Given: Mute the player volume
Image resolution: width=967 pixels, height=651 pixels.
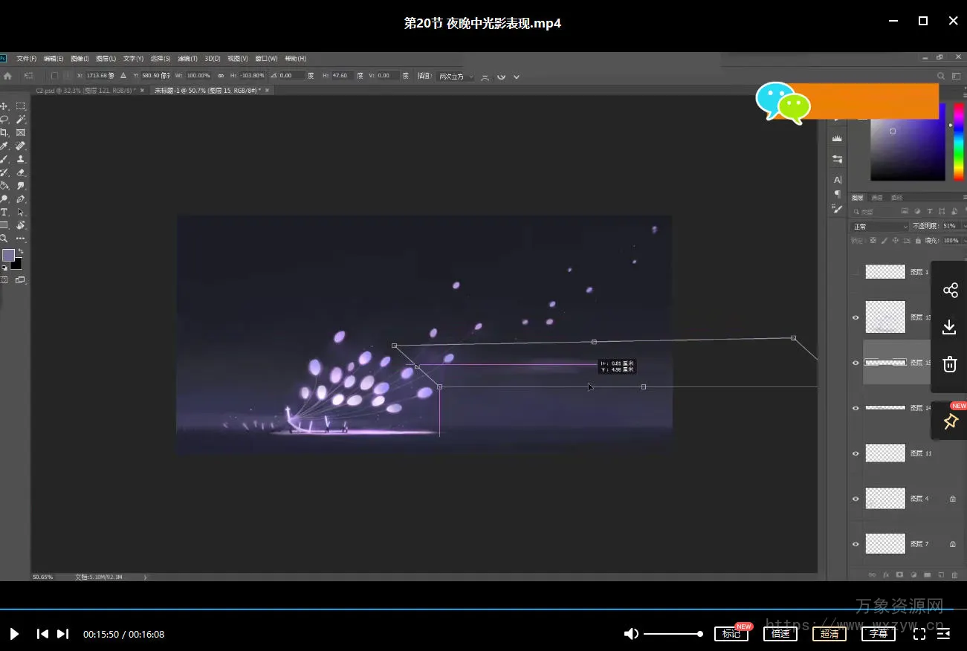Looking at the screenshot, I should click(631, 634).
